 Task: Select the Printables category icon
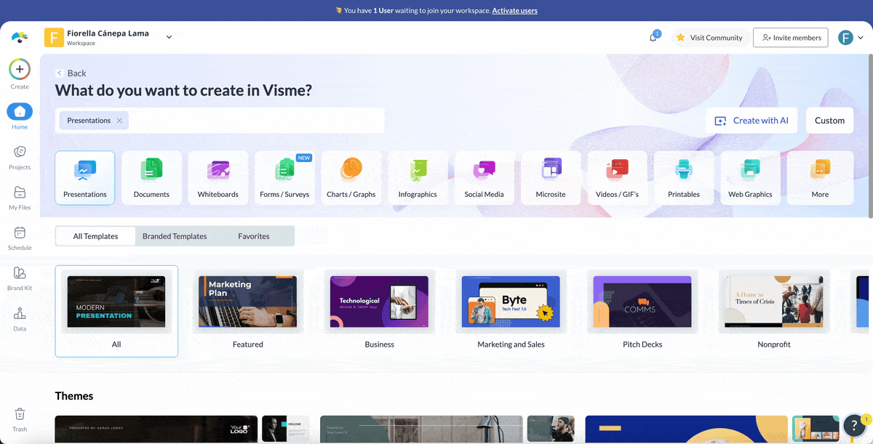(x=684, y=178)
